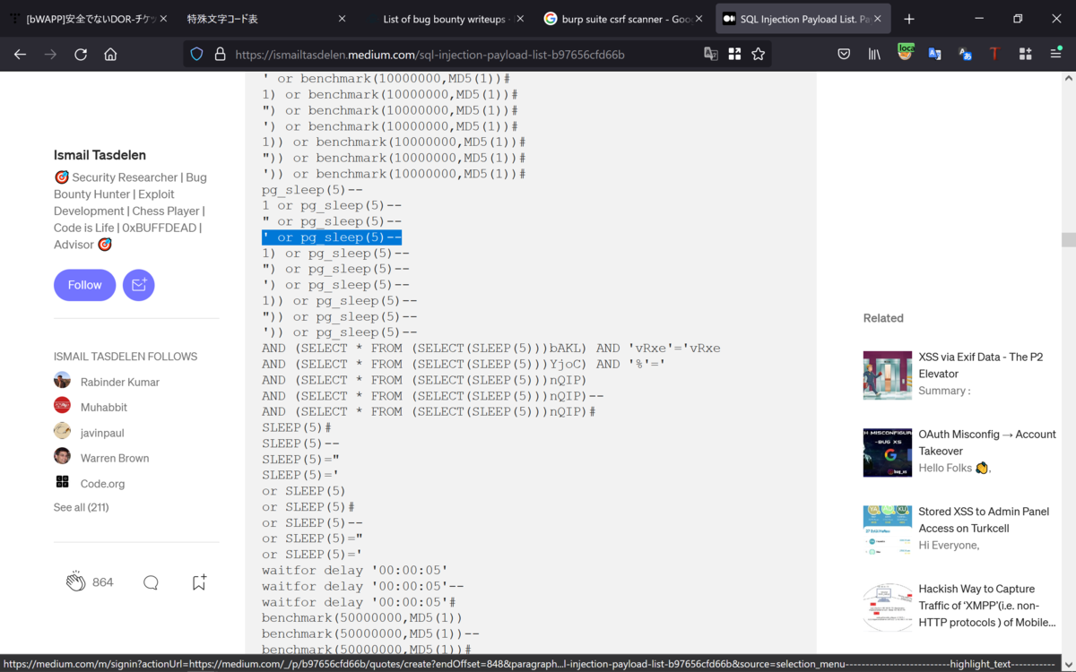Click the waitfor delay '00:00:05' line
Screen dimensions: 1076x672
[x=355, y=570]
